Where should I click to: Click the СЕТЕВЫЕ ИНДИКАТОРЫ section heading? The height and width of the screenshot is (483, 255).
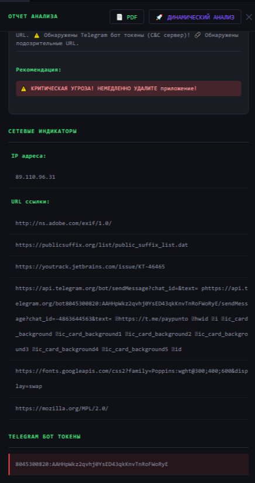pos(42,131)
